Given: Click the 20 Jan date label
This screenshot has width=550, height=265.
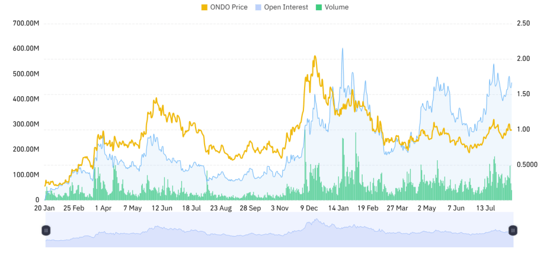Looking at the screenshot, I should point(44,208).
